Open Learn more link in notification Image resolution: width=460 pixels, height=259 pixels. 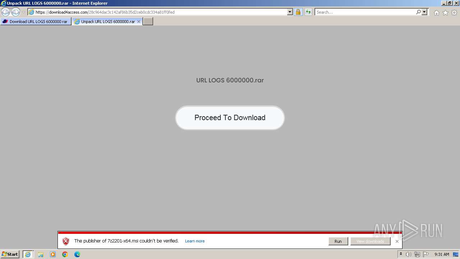(195, 241)
